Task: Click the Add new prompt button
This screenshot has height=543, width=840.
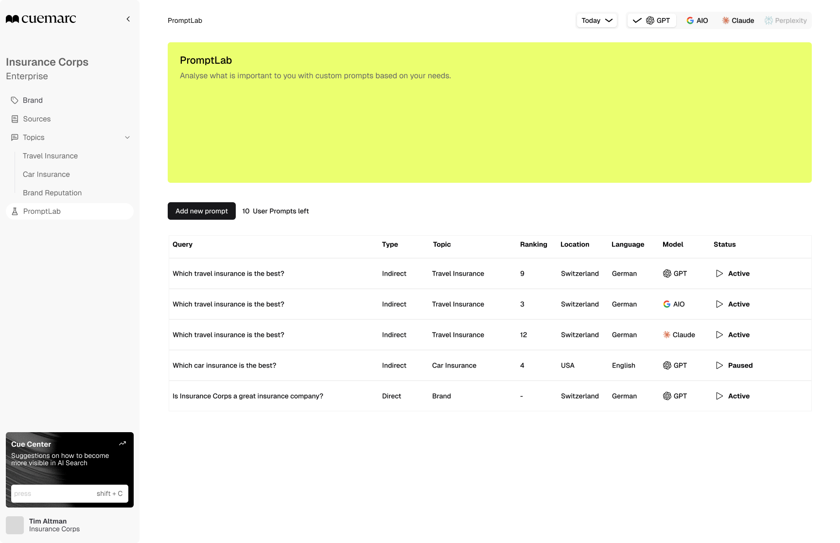Action: click(202, 211)
